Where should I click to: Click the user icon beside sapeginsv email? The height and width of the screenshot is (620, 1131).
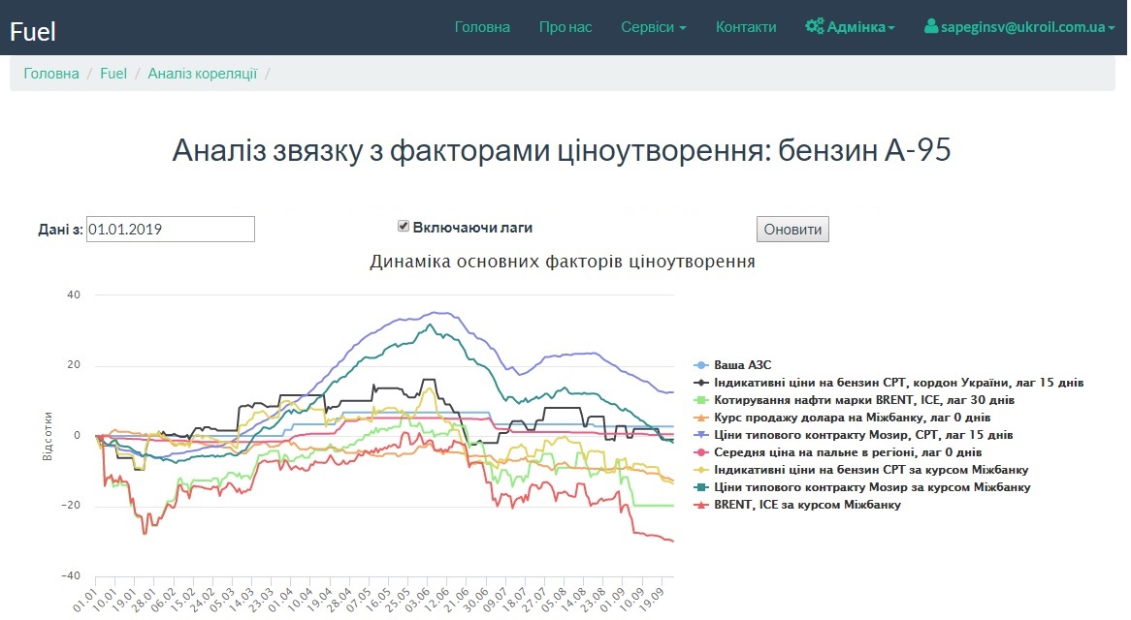tap(931, 27)
